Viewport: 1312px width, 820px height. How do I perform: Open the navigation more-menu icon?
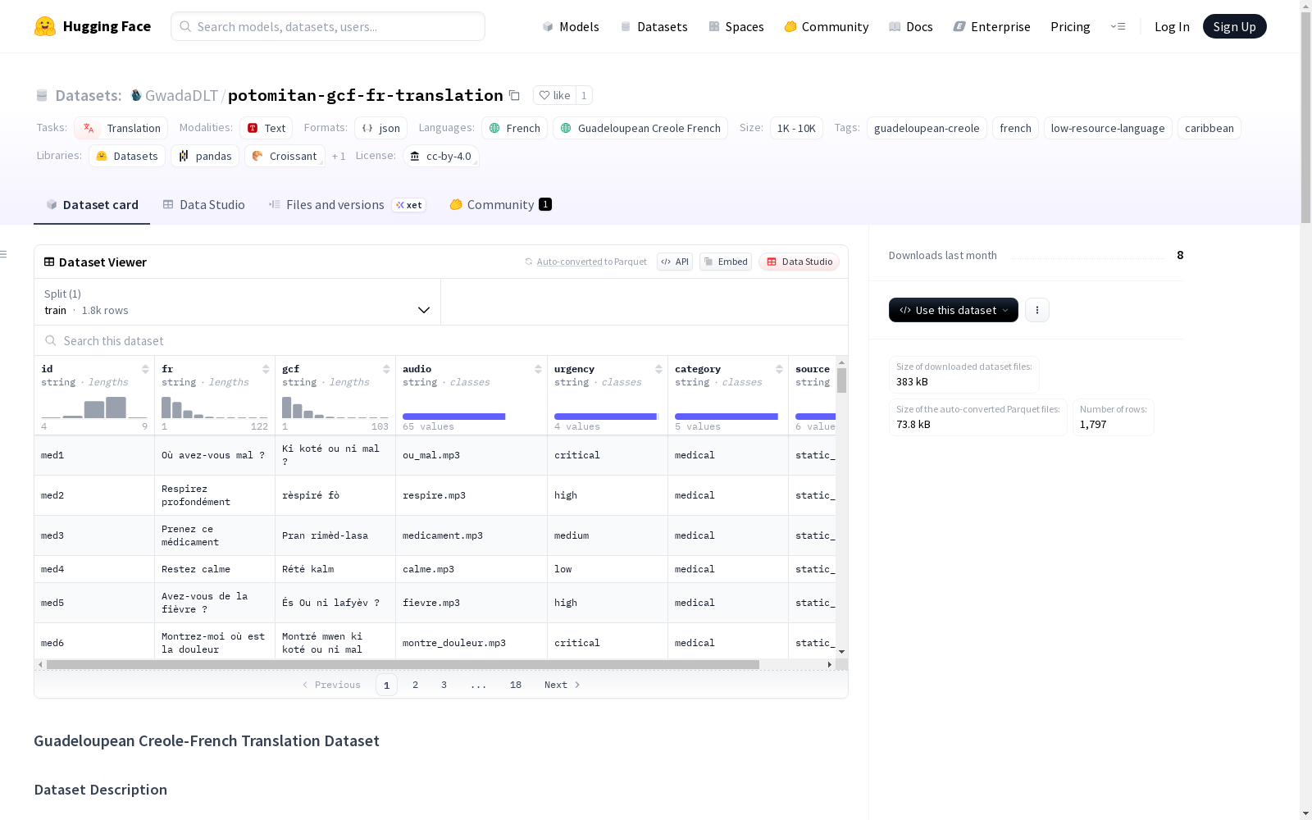point(1118,26)
